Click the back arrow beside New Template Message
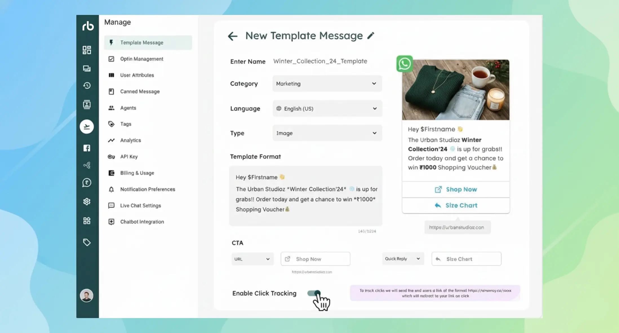The height and width of the screenshot is (333, 619). click(x=232, y=36)
